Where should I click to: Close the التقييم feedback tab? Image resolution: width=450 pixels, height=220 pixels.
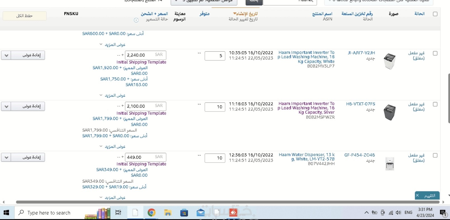tap(417, 195)
